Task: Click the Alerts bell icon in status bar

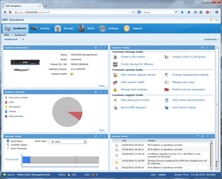Action: tap(69, 175)
